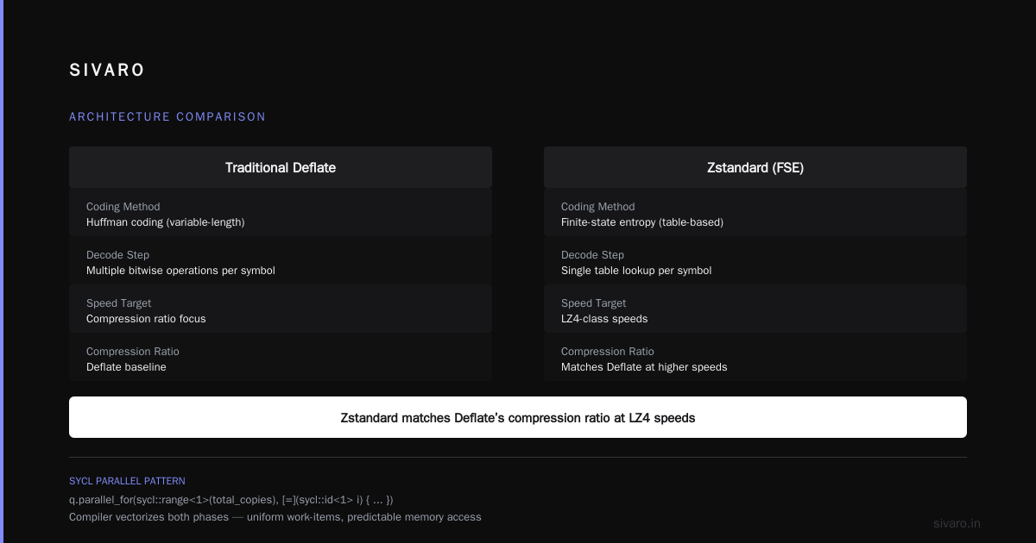Click the SYCL Parallel Pattern label

pyautogui.click(x=127, y=481)
